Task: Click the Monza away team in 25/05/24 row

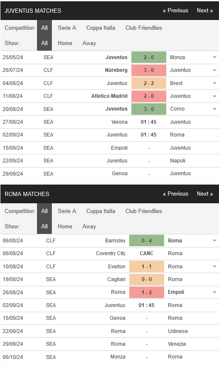Action: tap(177, 57)
